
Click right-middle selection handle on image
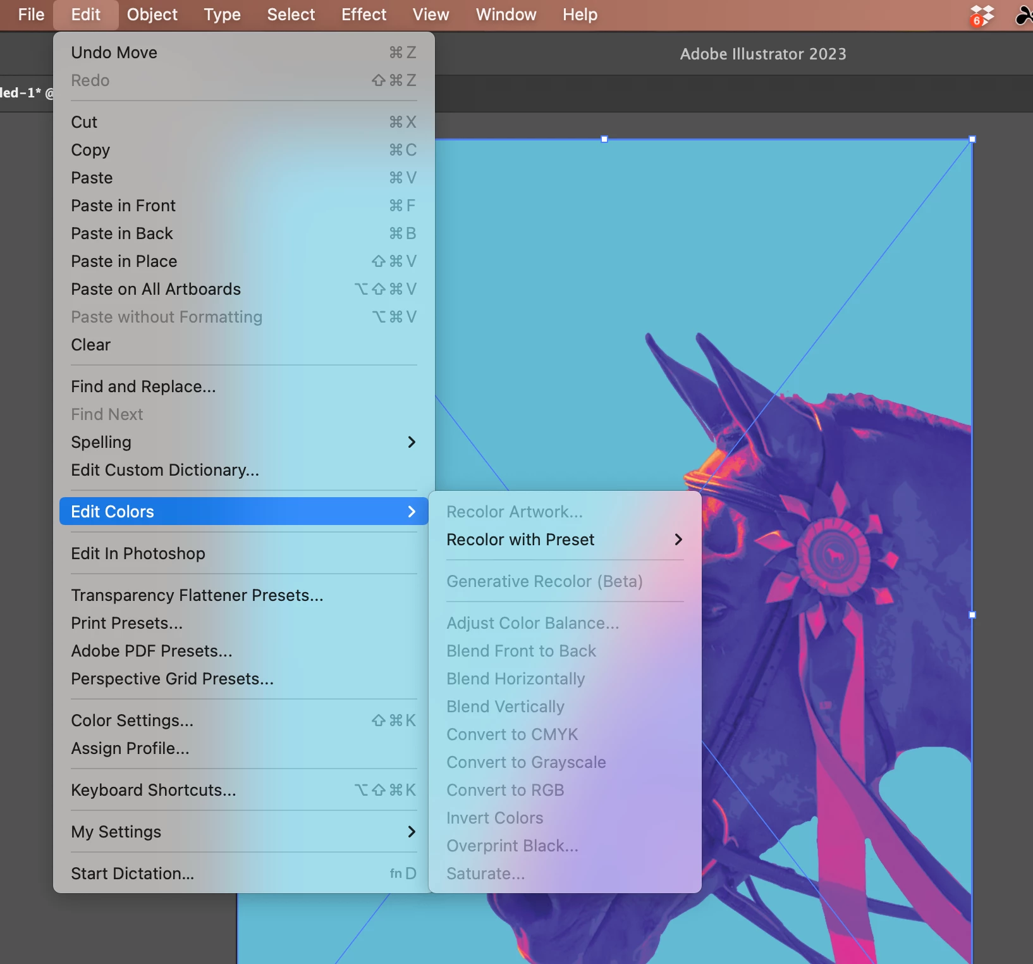(x=972, y=615)
